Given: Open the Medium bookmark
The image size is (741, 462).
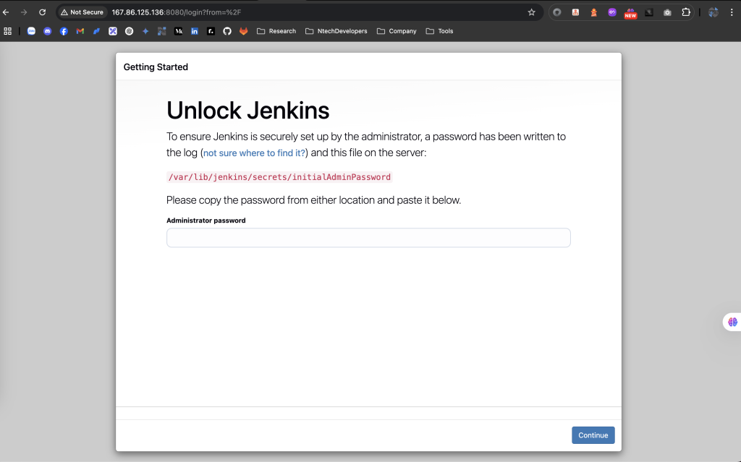Looking at the screenshot, I should click(x=178, y=31).
